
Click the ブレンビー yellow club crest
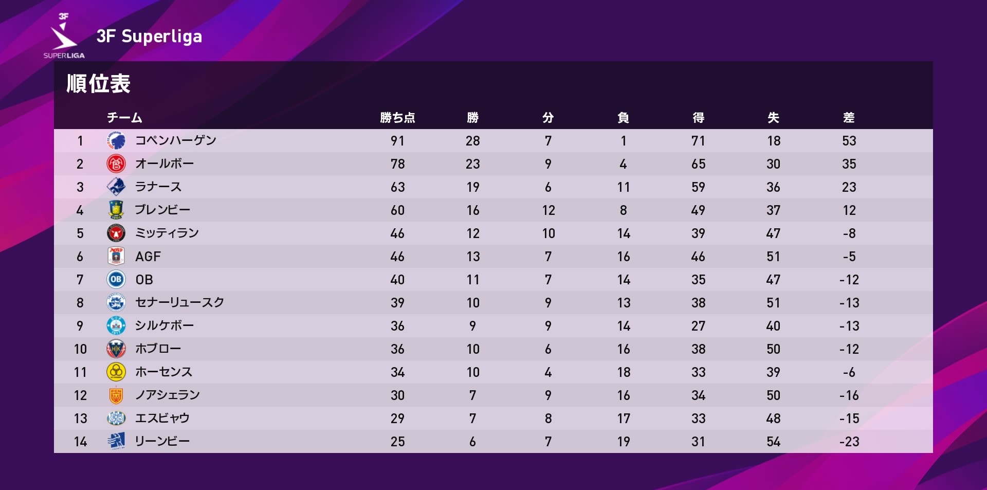pos(116,210)
